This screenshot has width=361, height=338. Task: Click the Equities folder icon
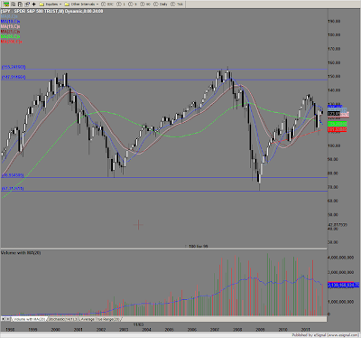[42, 5]
